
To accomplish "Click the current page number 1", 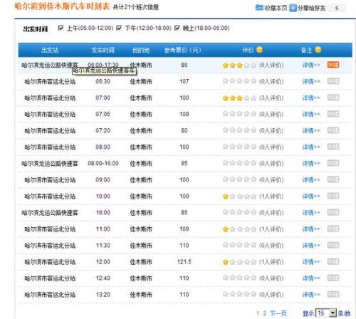I will point(258,313).
